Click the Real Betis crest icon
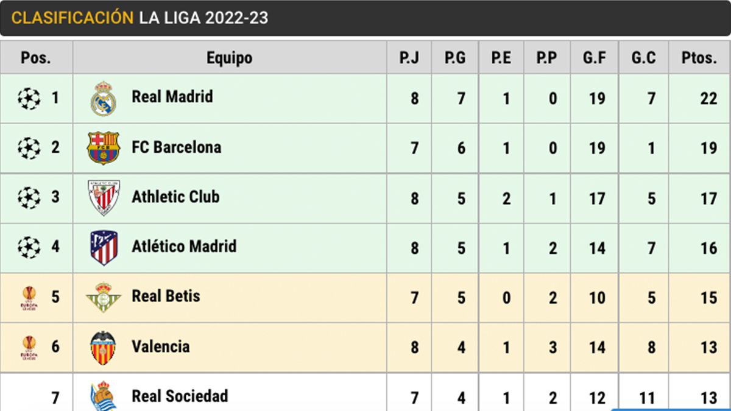This screenshot has height=411, width=731. 104,297
